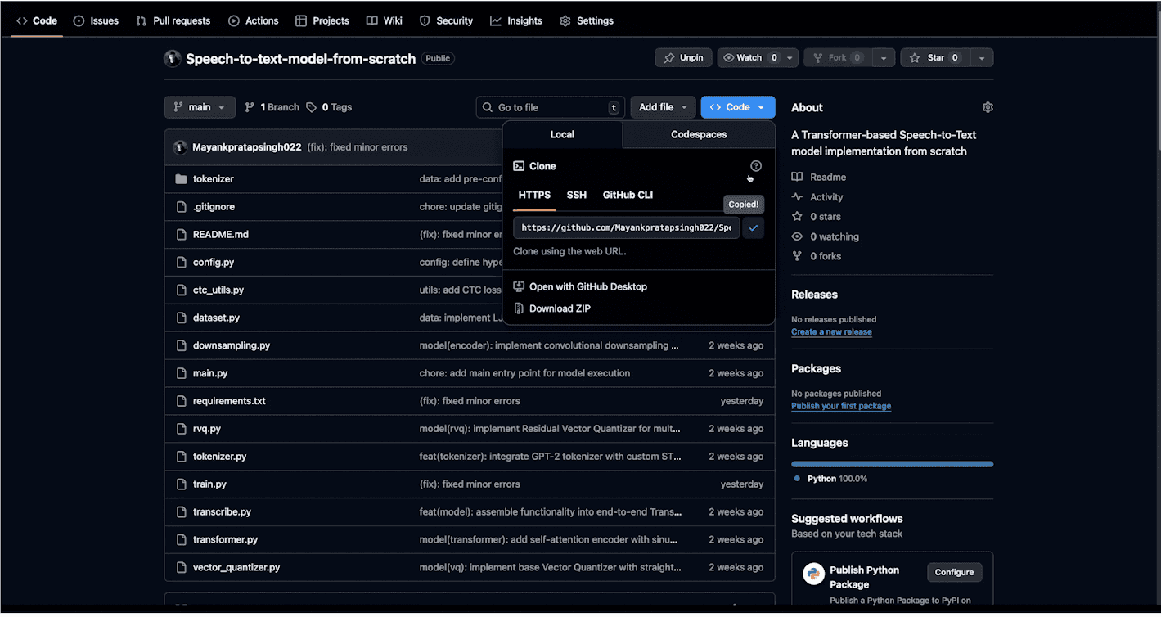Image resolution: width=1161 pixels, height=617 pixels.
Task: Open repository Settings via gear icon
Action: (564, 20)
